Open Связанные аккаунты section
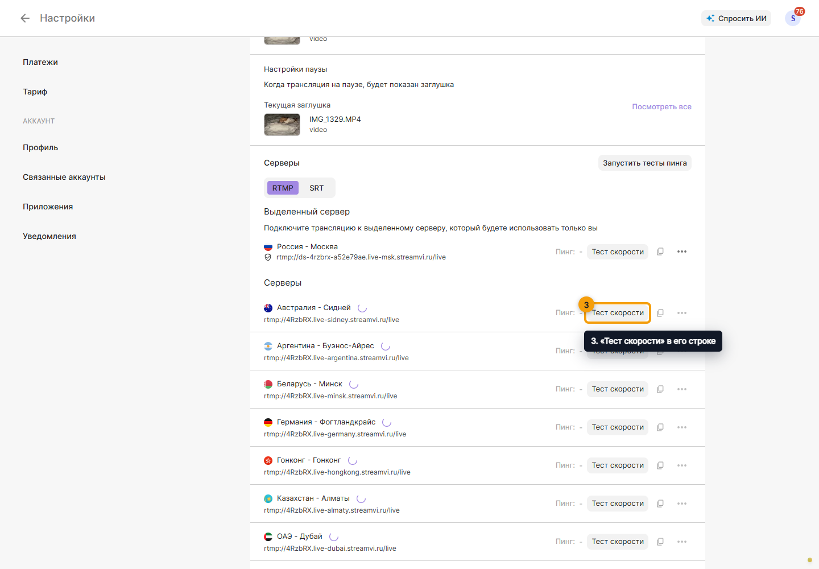The height and width of the screenshot is (569, 819). (64, 177)
